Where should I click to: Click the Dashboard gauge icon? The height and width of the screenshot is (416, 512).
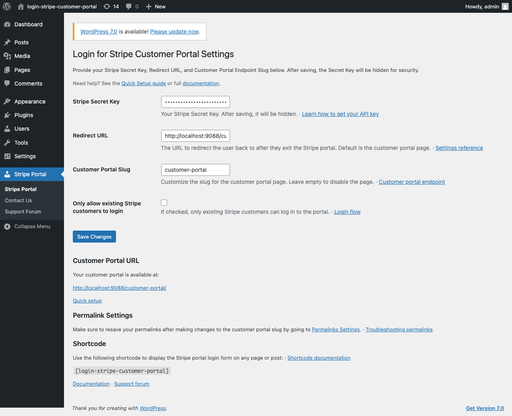tap(7, 24)
